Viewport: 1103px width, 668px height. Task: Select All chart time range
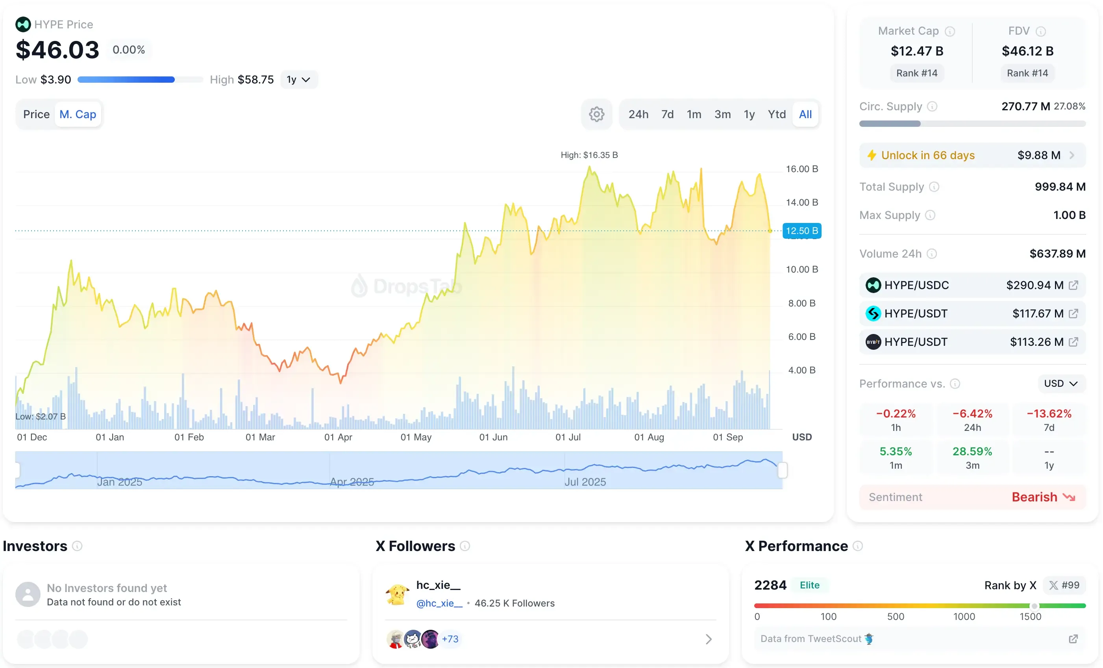coord(805,114)
